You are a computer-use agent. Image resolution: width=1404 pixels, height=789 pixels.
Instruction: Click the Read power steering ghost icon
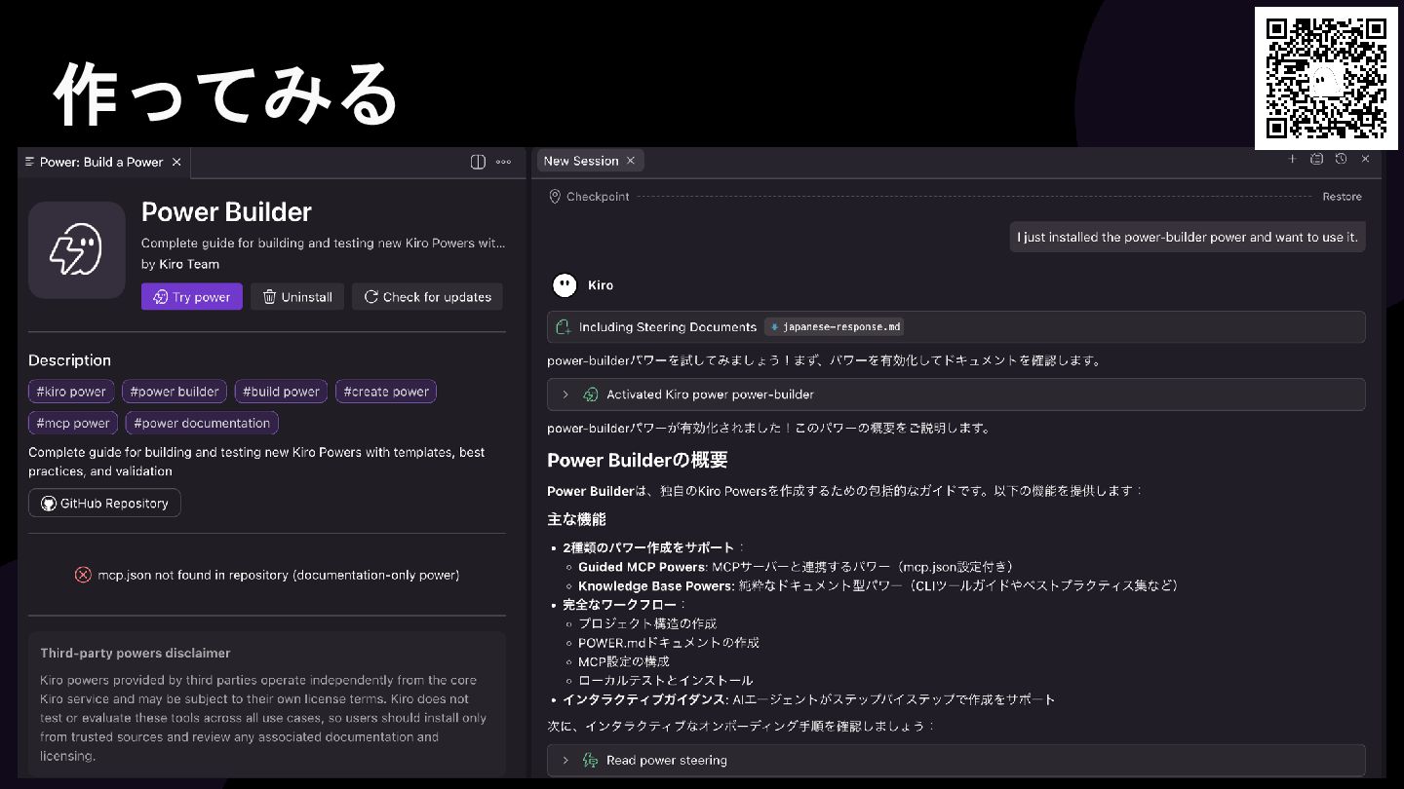tap(590, 760)
